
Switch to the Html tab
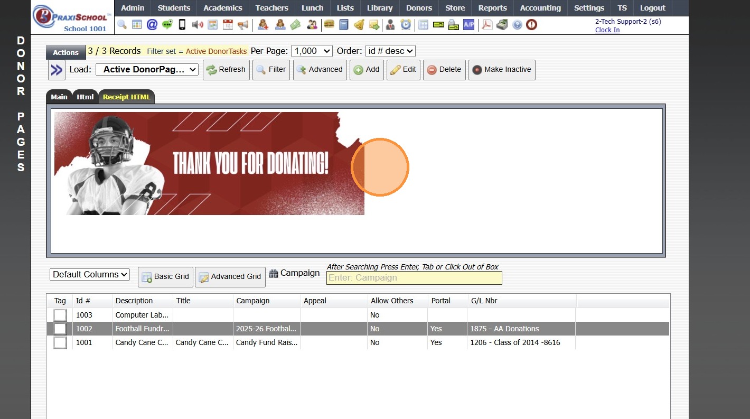(x=85, y=97)
